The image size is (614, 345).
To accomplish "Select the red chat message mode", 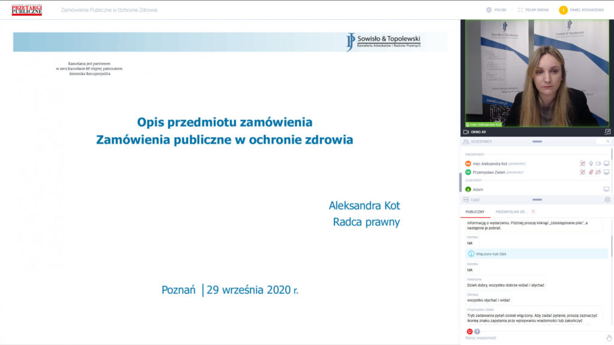I will [x=469, y=331].
